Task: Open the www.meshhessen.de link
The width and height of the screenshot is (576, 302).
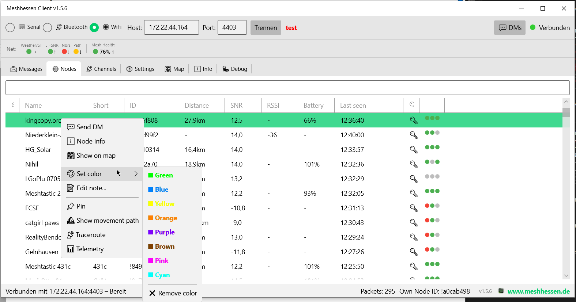Action: 539,291
